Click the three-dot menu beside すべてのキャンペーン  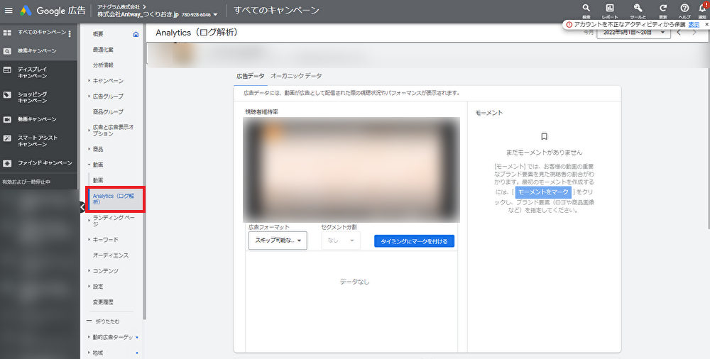pos(70,33)
